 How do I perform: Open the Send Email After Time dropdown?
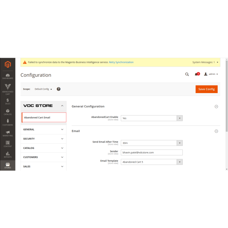click(x=152, y=143)
